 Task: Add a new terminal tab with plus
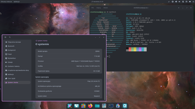point(179,8)
